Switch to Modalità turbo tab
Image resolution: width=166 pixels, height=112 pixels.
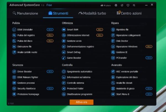coord(92,14)
